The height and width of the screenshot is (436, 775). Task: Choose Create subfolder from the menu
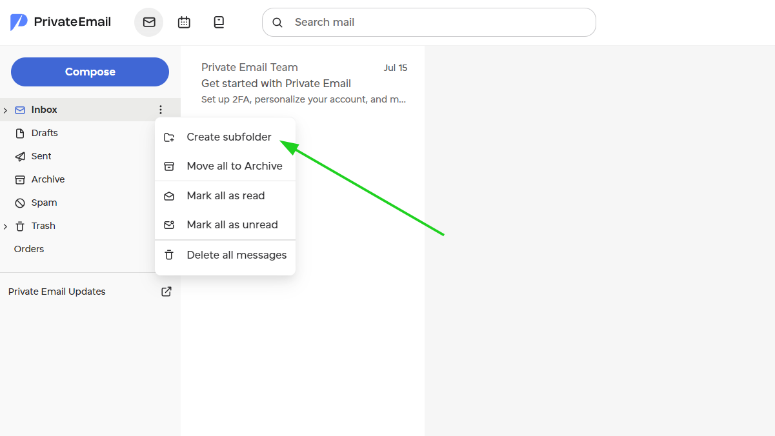click(x=225, y=137)
